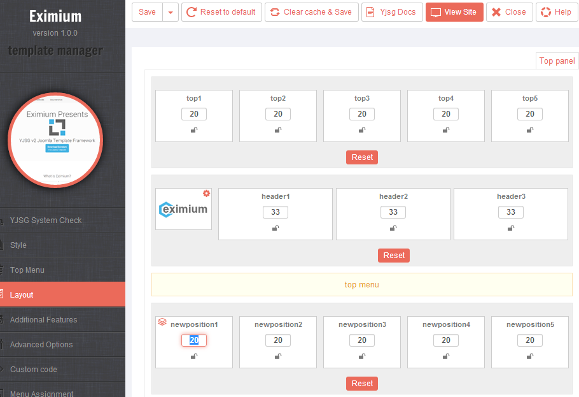Reset the header positions row
The height and width of the screenshot is (397, 579).
pyautogui.click(x=394, y=256)
